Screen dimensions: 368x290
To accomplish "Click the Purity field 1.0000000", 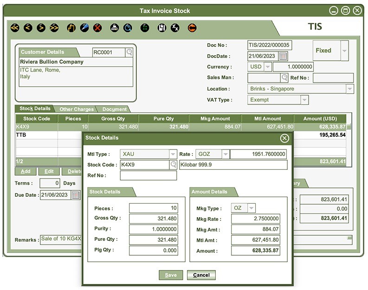I will pos(154,229).
